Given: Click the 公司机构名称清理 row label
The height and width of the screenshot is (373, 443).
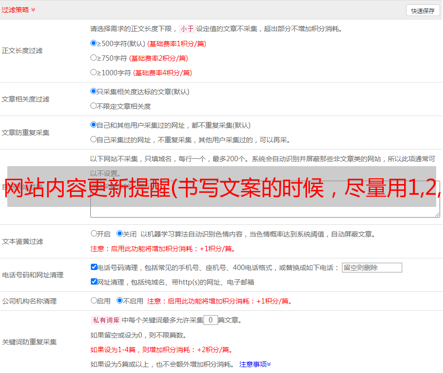Looking at the screenshot, I should tap(29, 301).
